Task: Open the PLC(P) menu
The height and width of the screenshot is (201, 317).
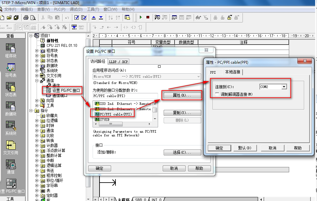Action: click(x=60, y=9)
